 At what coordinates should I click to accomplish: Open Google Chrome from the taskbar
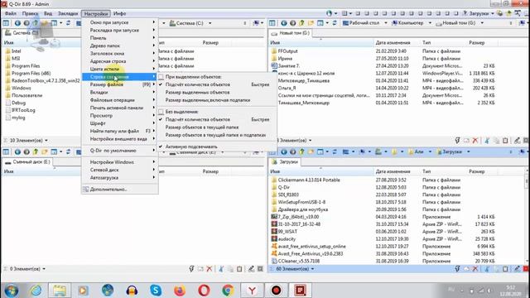pyautogui.click(x=228, y=291)
